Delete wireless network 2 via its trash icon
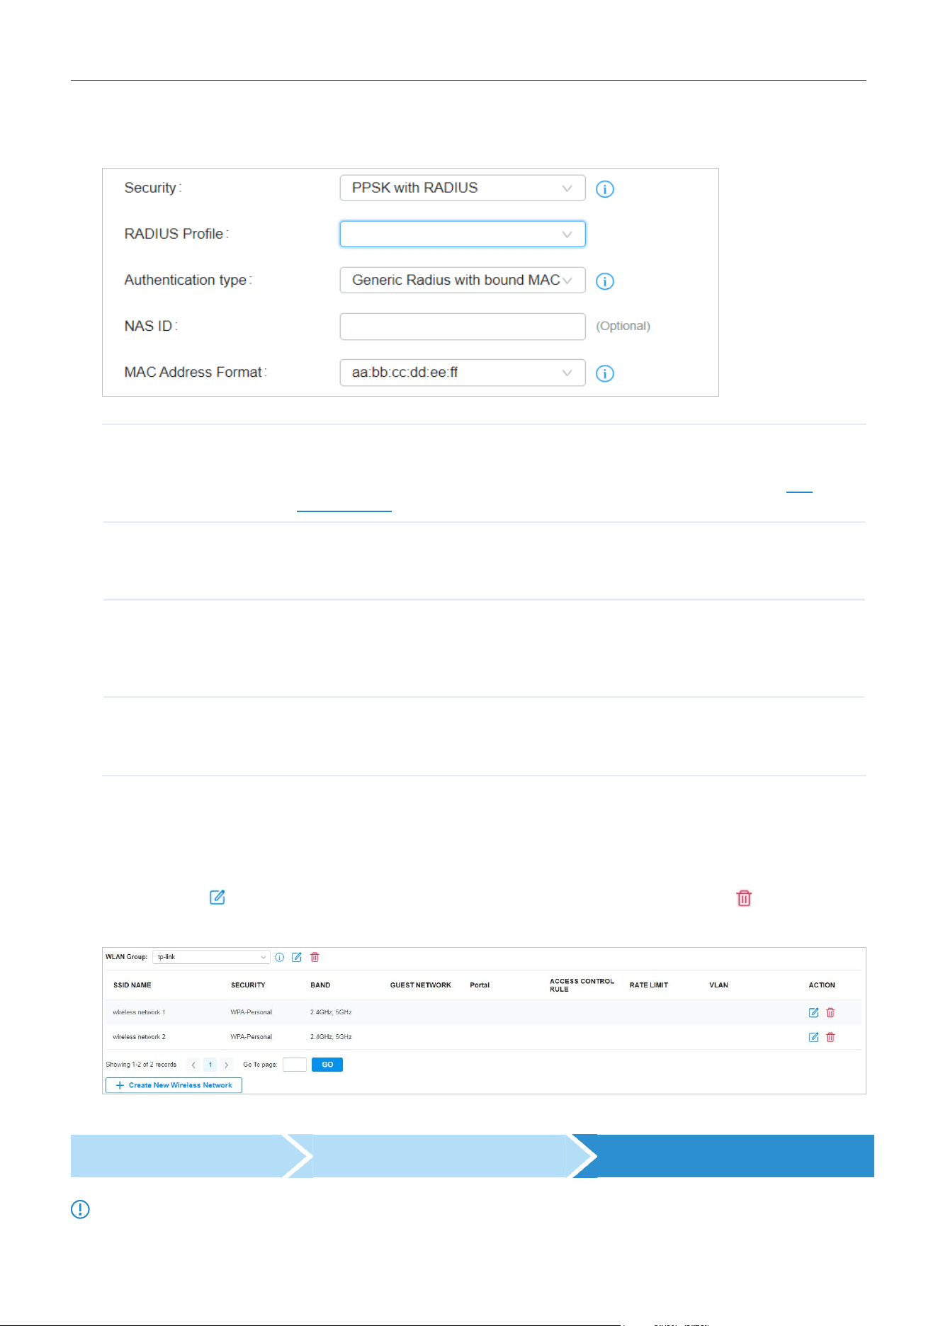The height and width of the screenshot is (1326, 938). coord(830,1037)
